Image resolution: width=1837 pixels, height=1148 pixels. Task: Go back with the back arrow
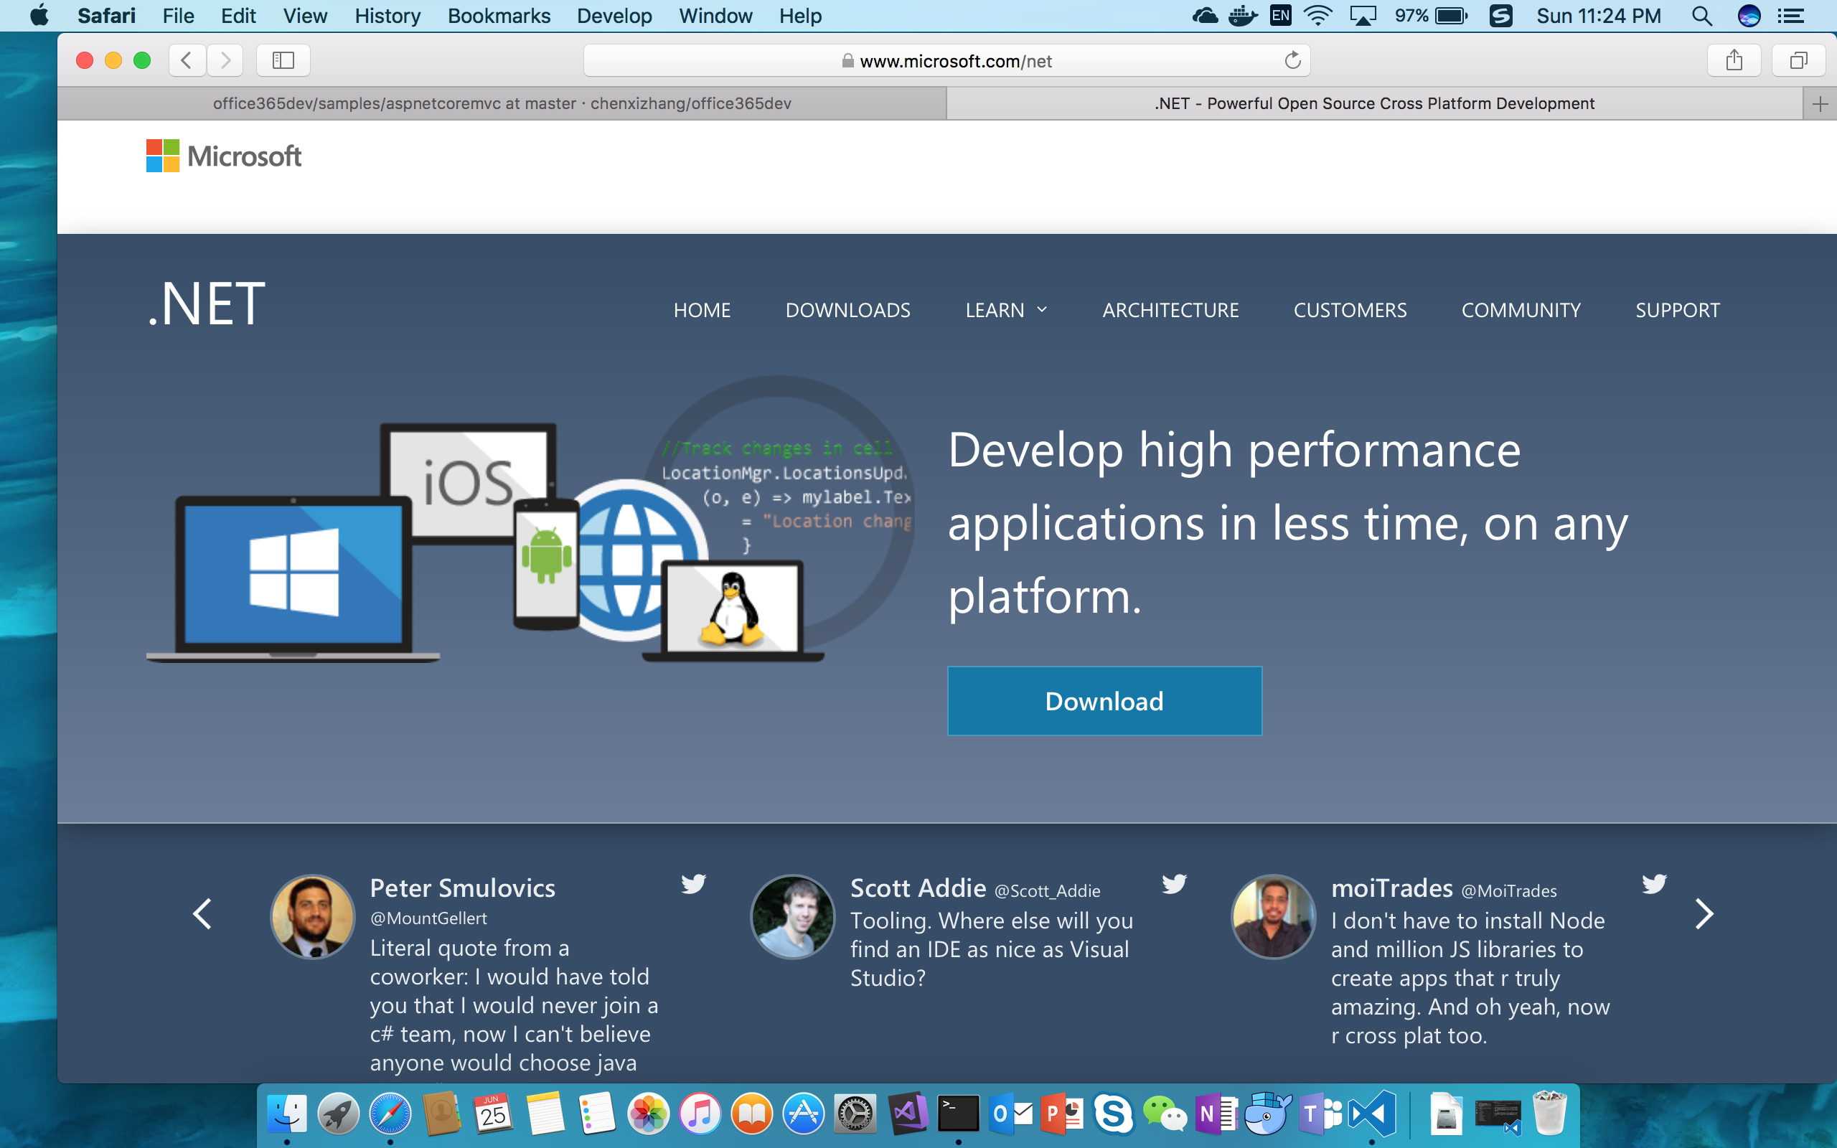[187, 60]
